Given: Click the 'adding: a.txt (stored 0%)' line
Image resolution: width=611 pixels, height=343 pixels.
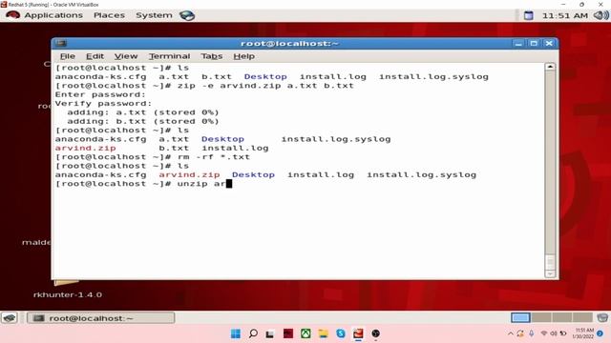Looking at the screenshot, I should tap(143, 112).
